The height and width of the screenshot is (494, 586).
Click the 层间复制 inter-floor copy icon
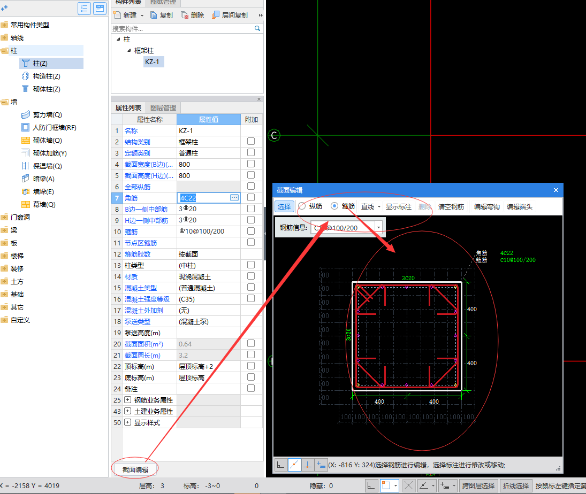point(216,15)
